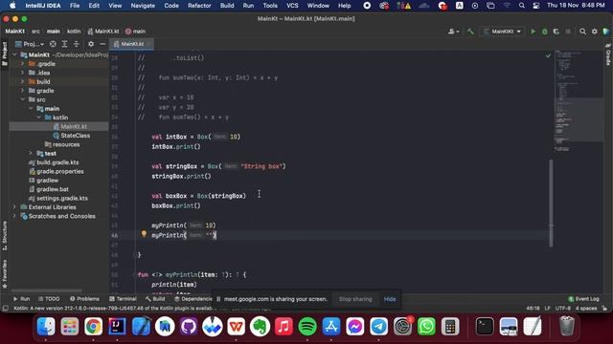The width and height of the screenshot is (613, 344).
Task: Collapse the src folder
Action: (22, 99)
